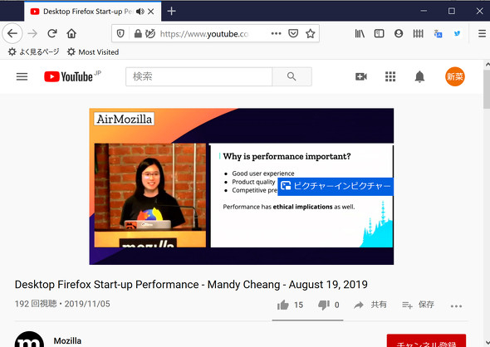The image size is (490, 347).
Task: Open Firefox hamburger application menu
Action: pos(482,33)
